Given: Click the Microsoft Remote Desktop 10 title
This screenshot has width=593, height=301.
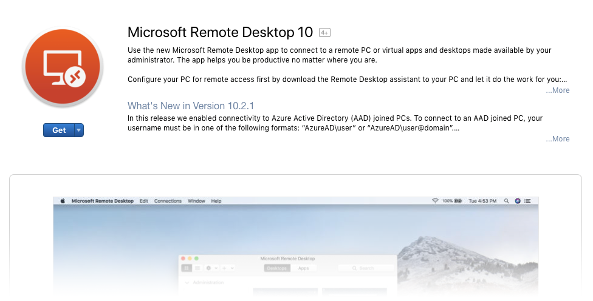Looking at the screenshot, I should pos(220,33).
